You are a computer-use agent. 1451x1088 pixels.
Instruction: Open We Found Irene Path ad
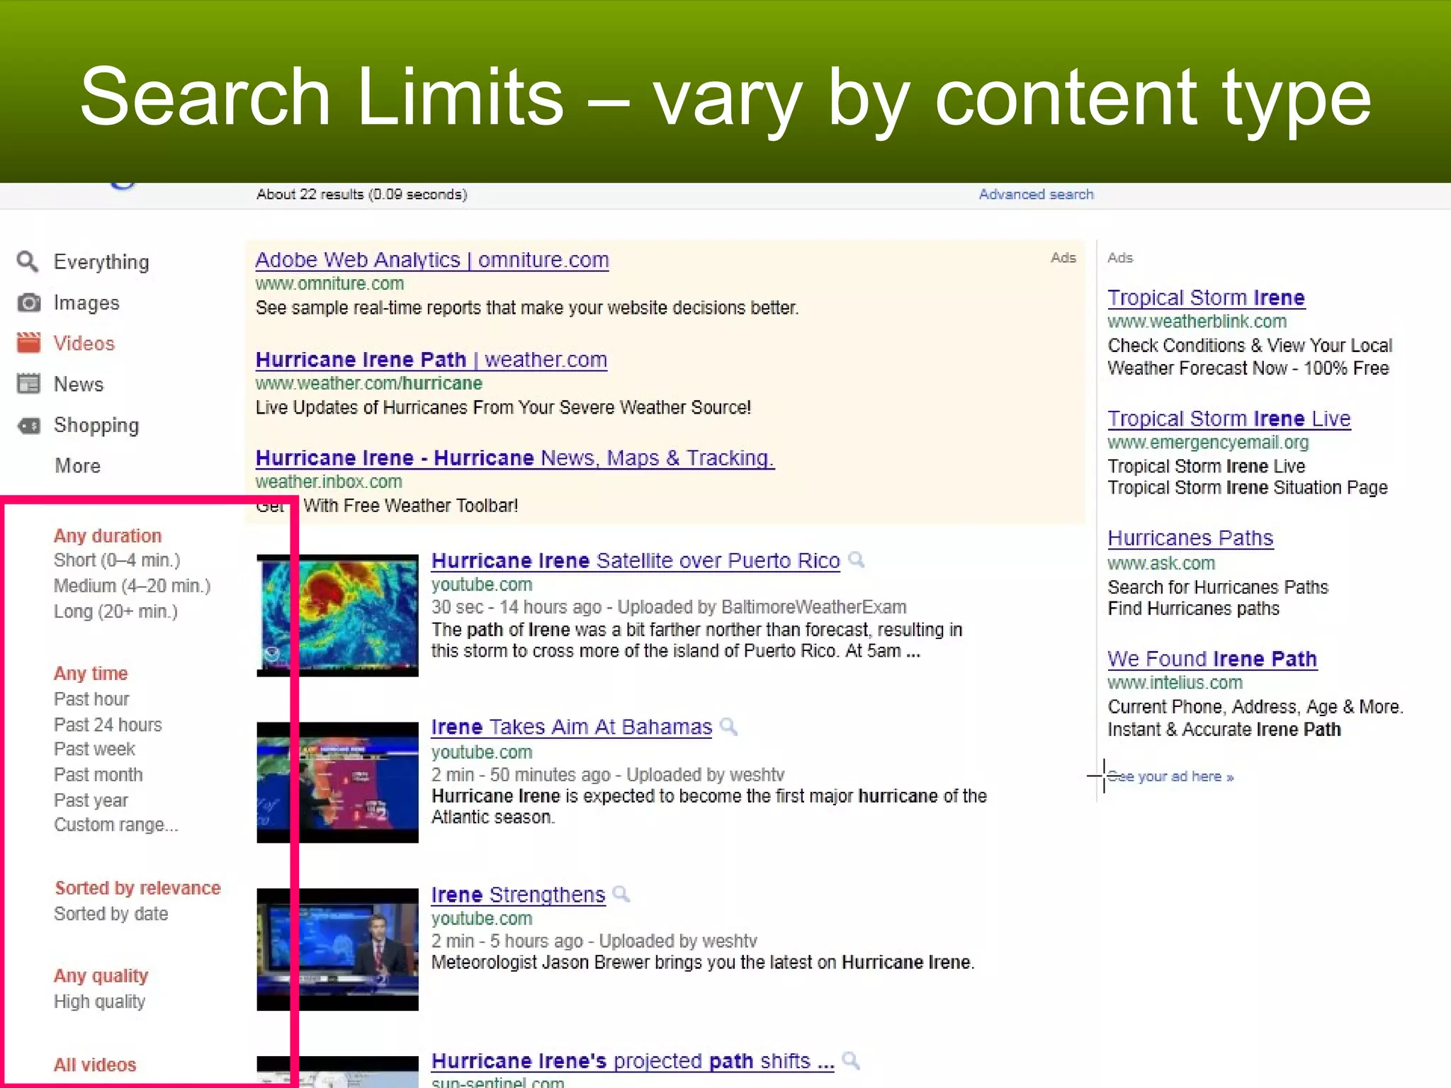pos(1212,659)
